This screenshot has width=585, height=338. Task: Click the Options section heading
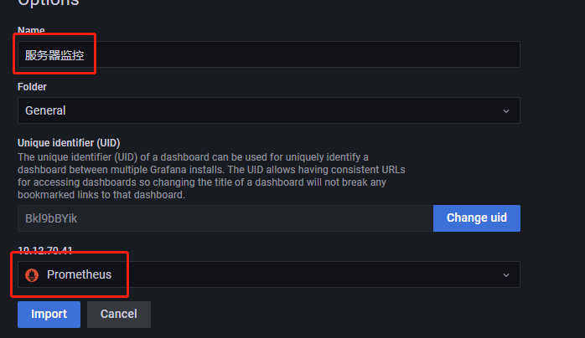[x=49, y=3]
